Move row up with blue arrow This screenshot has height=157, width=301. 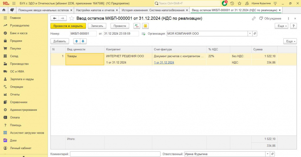pyautogui.click(x=77, y=41)
